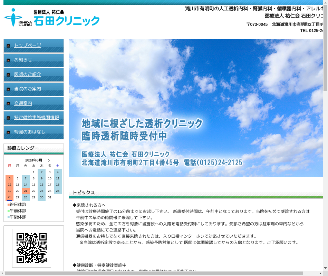Open 特定健診実施機関情報 link

click(37, 118)
